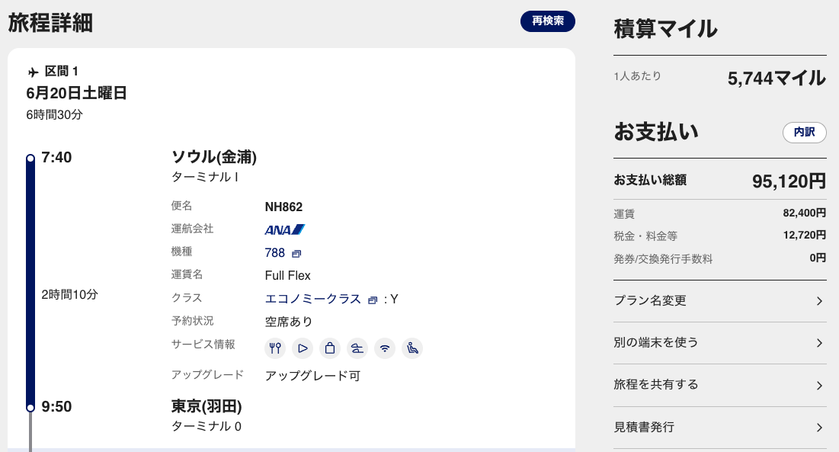Screen dimensions: 839x452
Task: Click the 9:50 arrival timeline marker
Action: [30, 408]
